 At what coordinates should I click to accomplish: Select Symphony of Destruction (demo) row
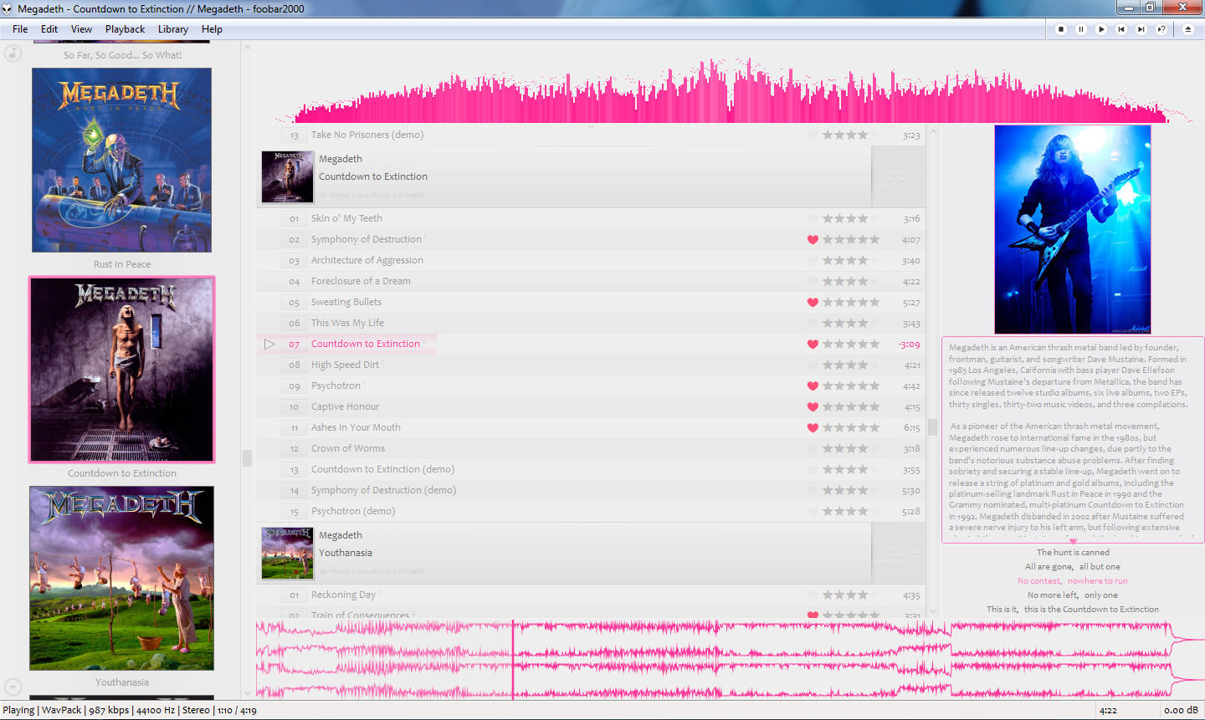tap(591, 490)
